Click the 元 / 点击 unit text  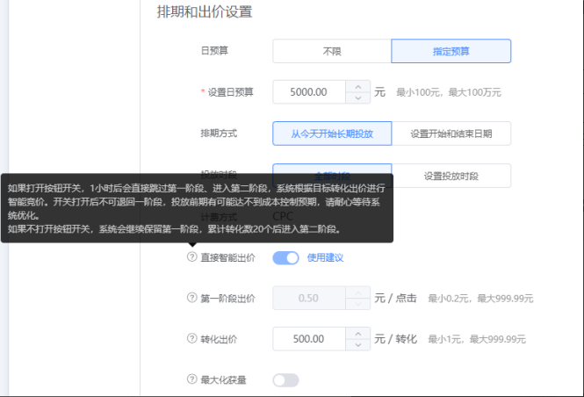[x=395, y=298]
